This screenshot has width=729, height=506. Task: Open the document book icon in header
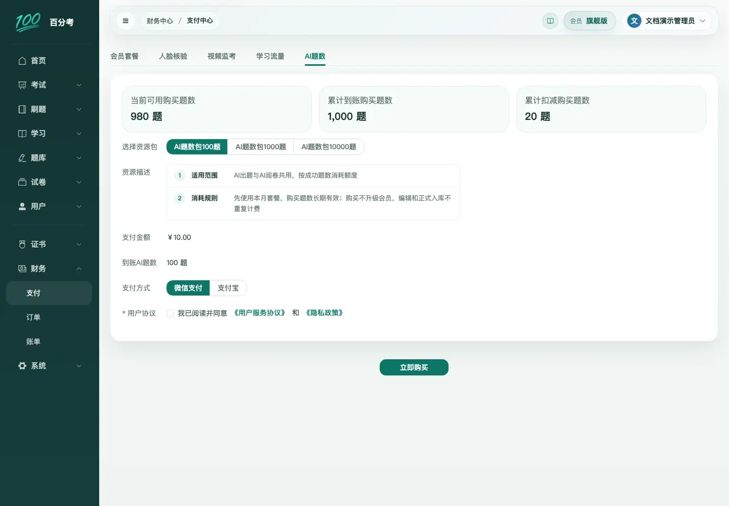click(x=550, y=21)
